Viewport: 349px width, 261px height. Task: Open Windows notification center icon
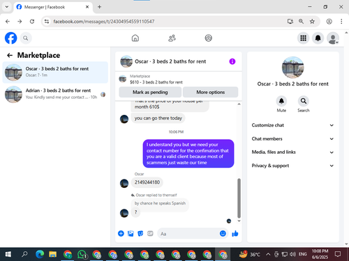click(338, 254)
